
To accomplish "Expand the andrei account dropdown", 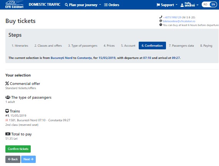I will (x=189, y=5).
